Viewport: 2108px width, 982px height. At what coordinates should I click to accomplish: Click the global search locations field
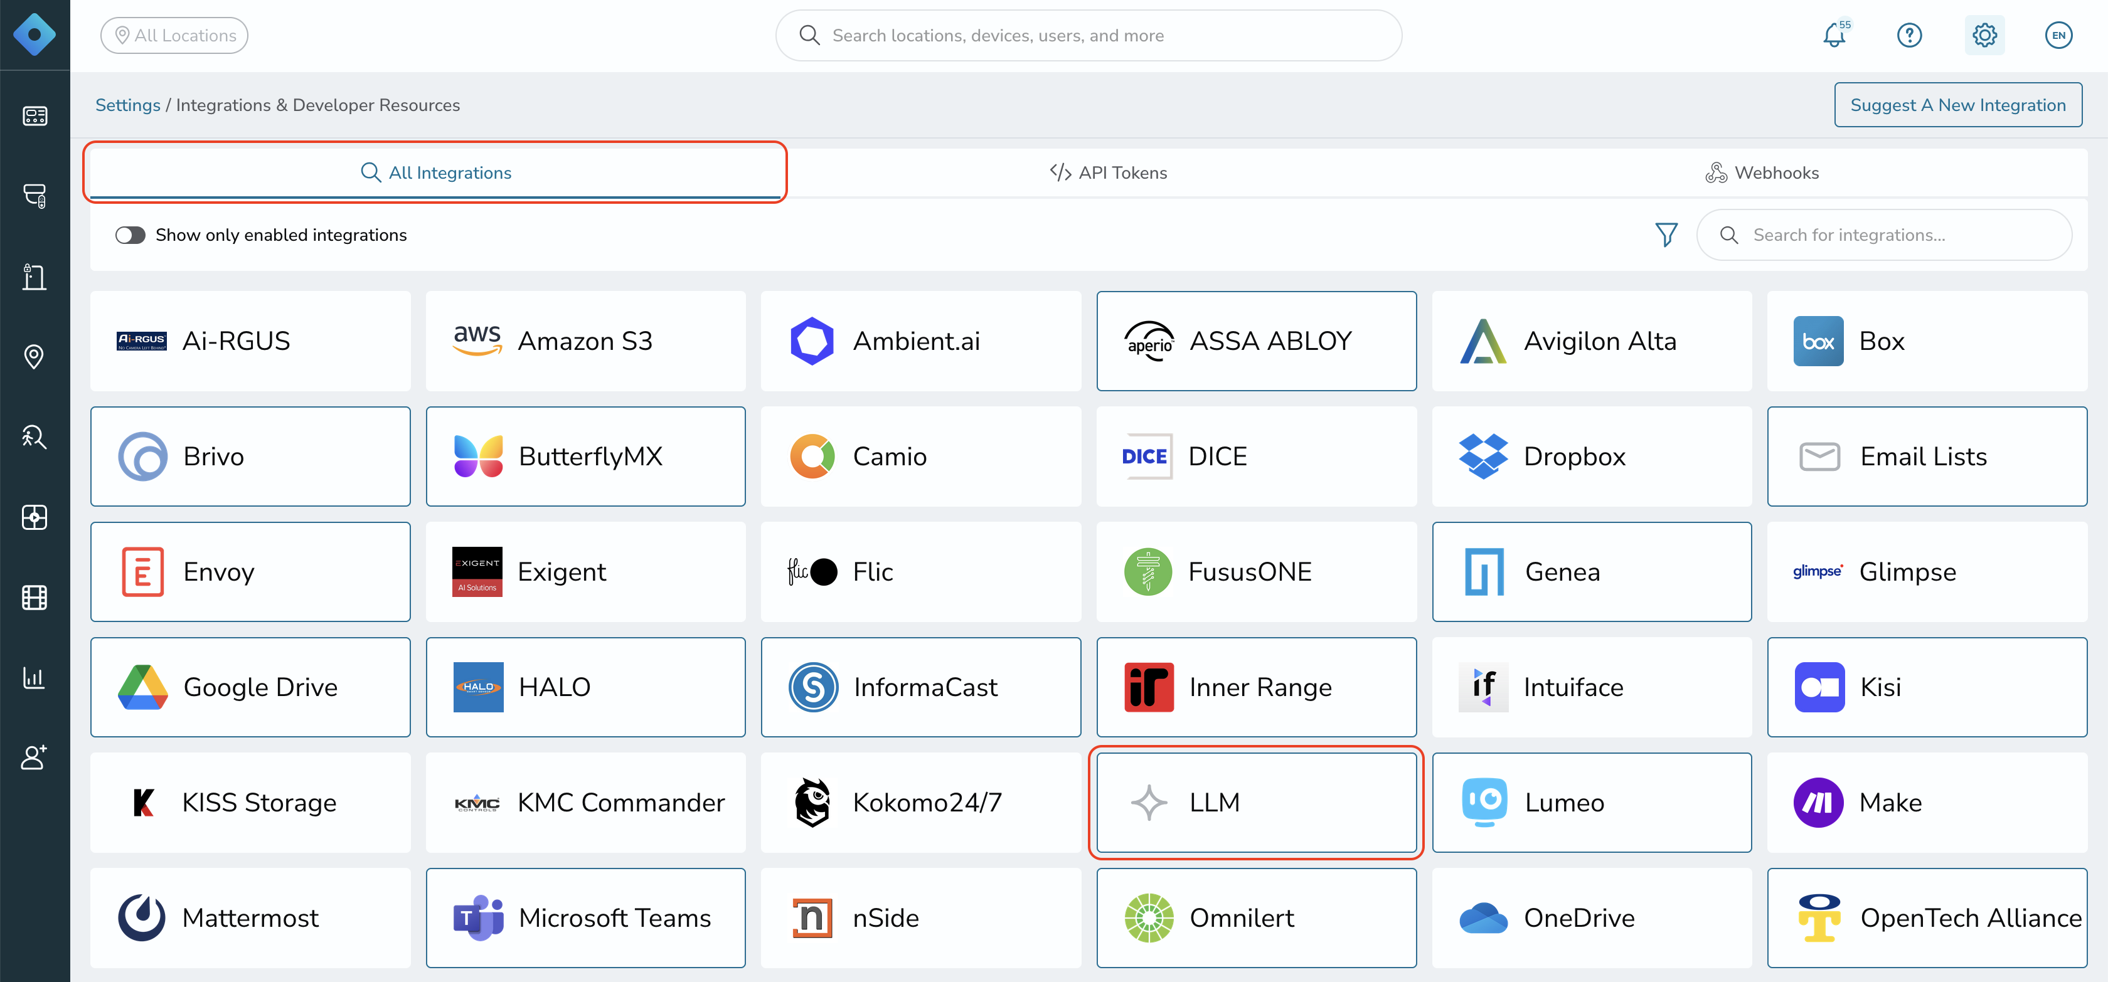point(1089,35)
